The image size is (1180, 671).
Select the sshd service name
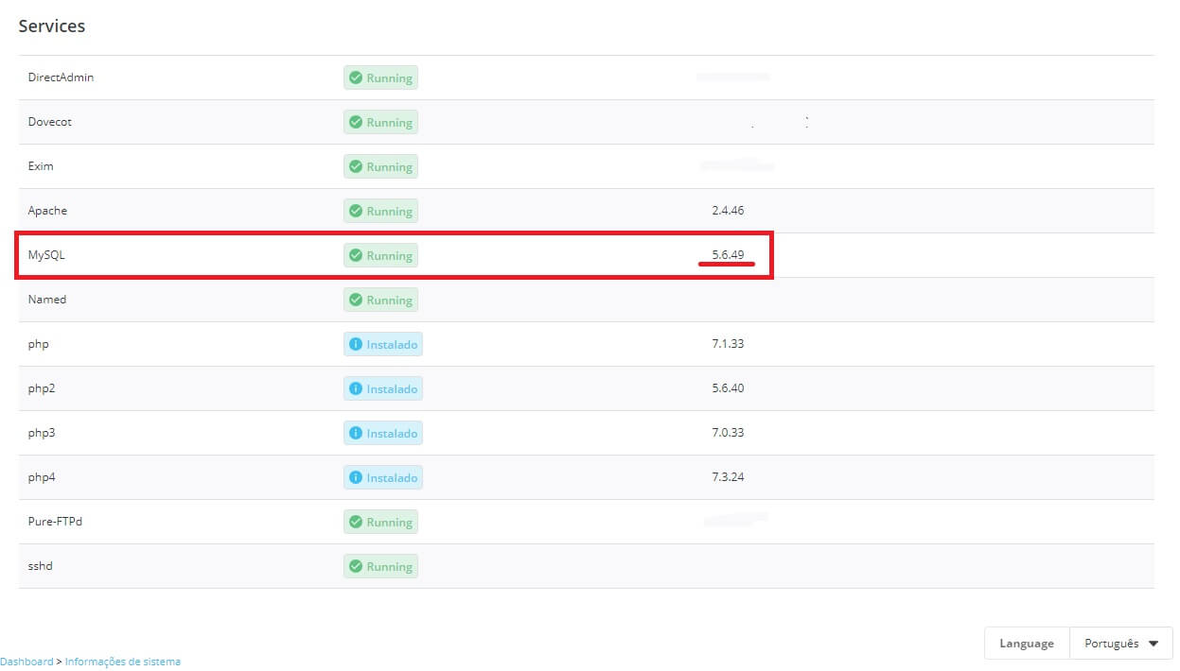point(41,566)
